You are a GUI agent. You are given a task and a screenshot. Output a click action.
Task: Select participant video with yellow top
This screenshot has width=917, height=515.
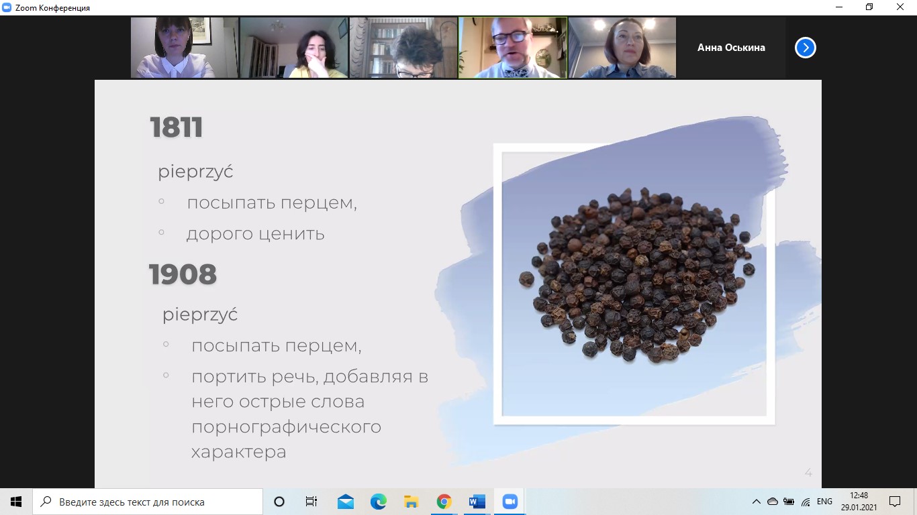(294, 48)
